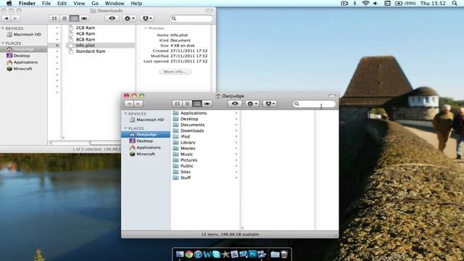Viewport: 464px width, 261px height.
Task: Open the screen recording menu bar icon
Action: pos(344,3)
